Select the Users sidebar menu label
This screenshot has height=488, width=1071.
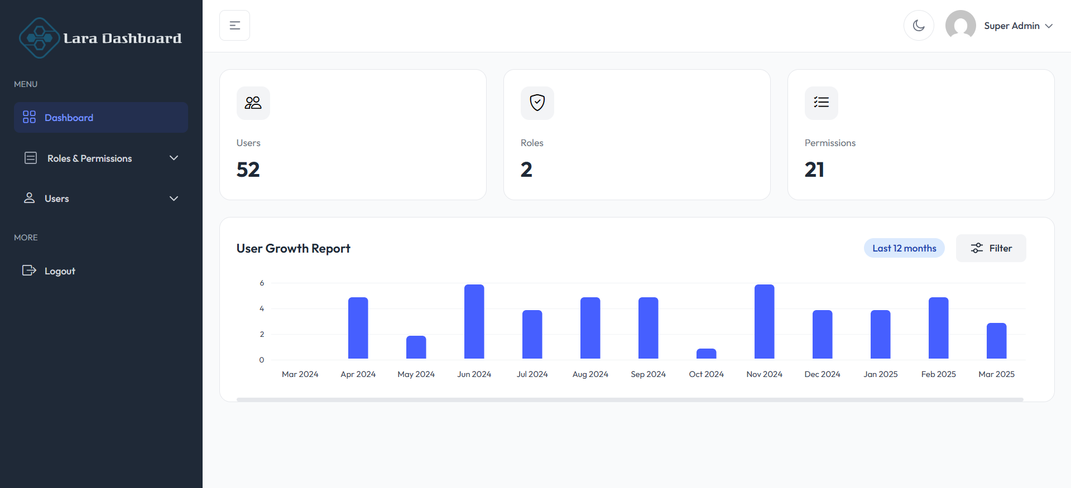click(57, 199)
